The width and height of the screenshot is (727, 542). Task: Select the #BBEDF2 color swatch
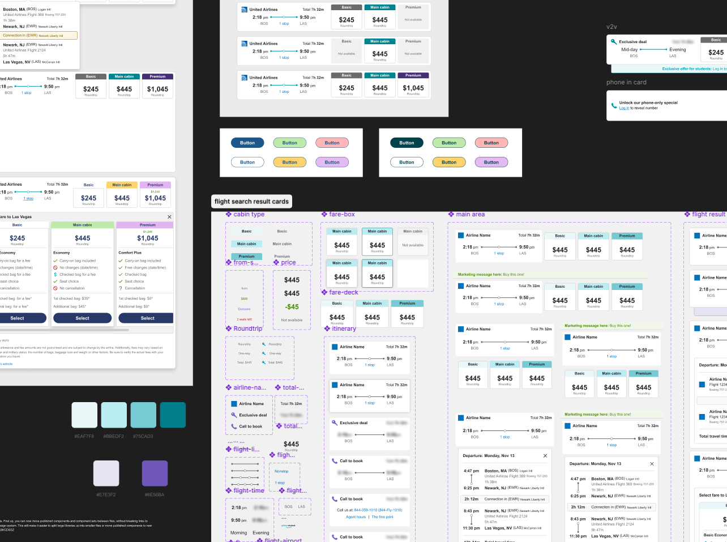pyautogui.click(x=114, y=415)
